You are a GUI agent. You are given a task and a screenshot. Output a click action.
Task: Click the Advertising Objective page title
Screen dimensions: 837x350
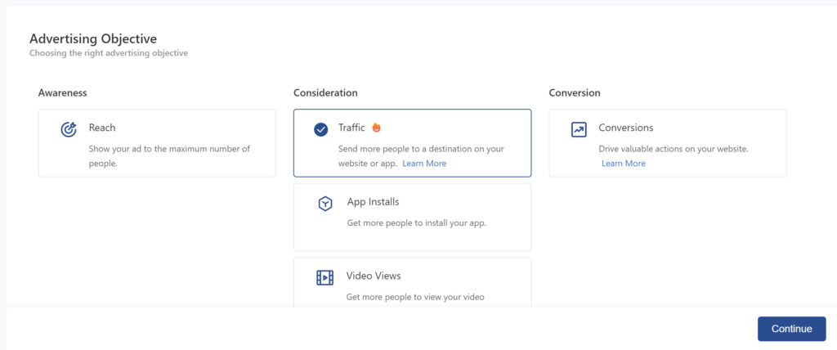click(93, 38)
